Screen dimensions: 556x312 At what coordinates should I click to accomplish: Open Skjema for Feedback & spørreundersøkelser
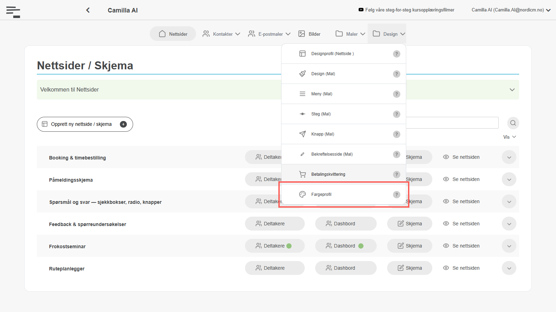pos(410,224)
